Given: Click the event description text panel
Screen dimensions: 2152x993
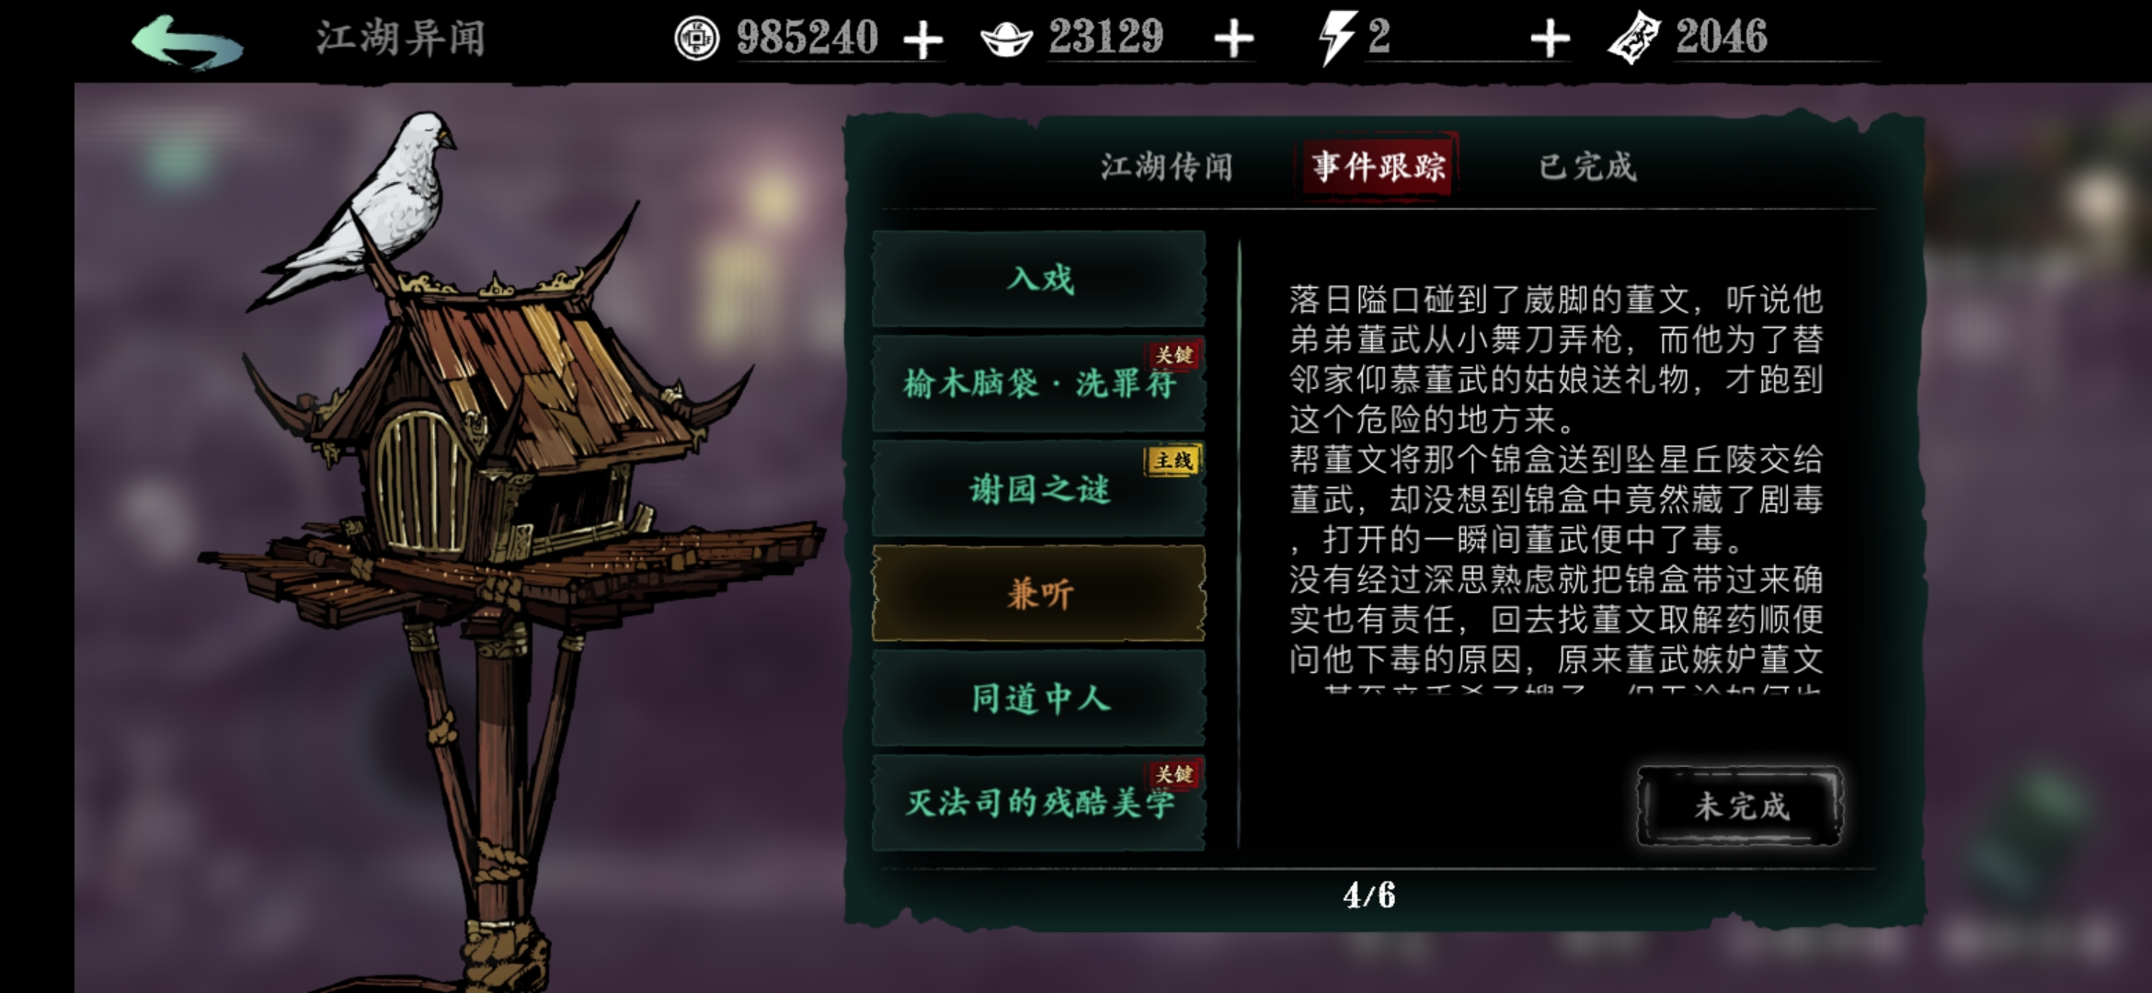Looking at the screenshot, I should (x=1555, y=487).
